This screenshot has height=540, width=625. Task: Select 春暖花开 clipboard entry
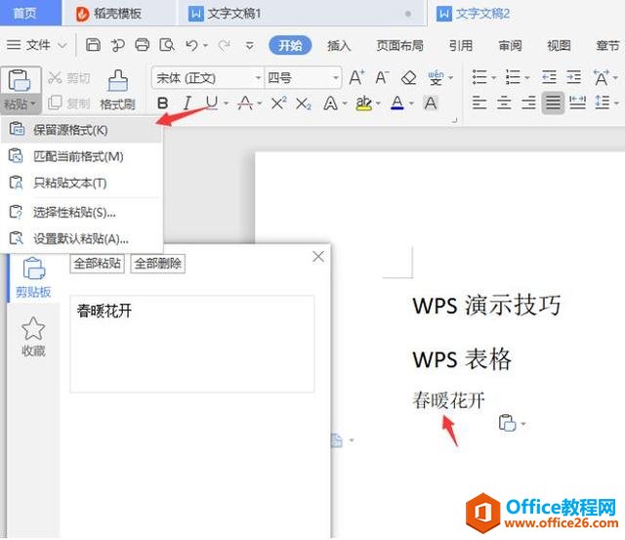[192, 344]
